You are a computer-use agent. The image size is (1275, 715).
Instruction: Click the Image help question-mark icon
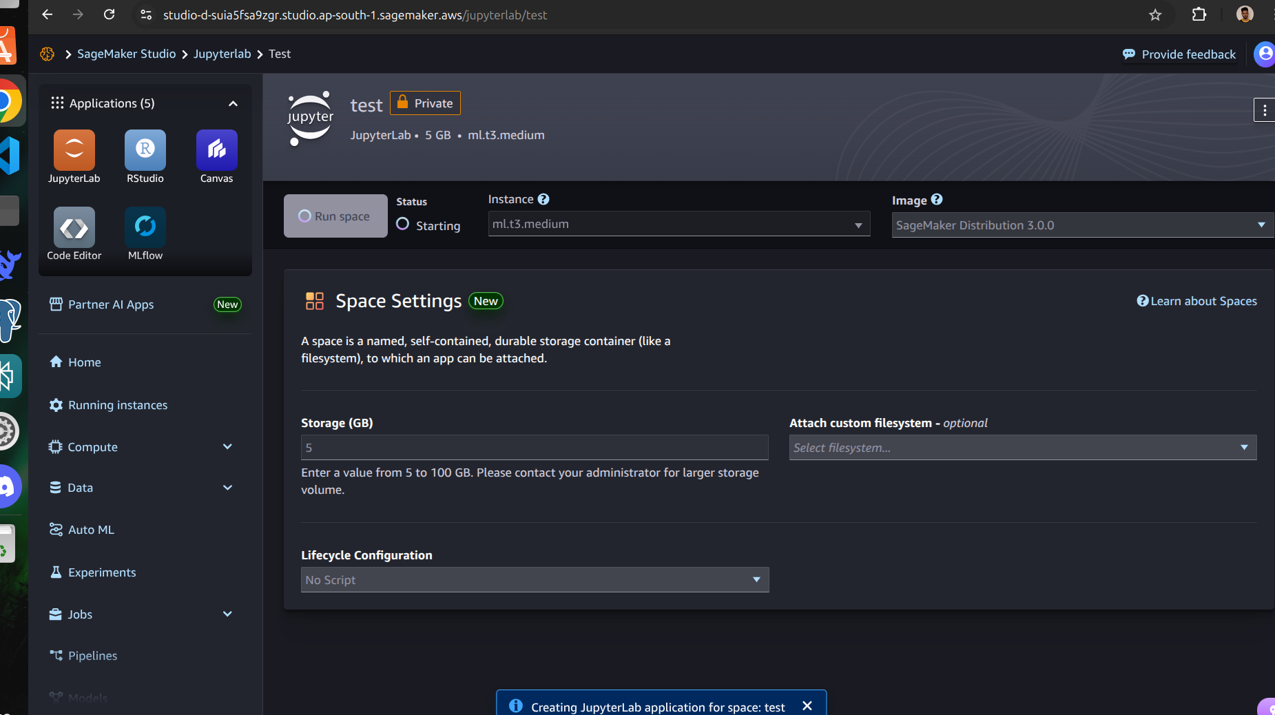937,199
